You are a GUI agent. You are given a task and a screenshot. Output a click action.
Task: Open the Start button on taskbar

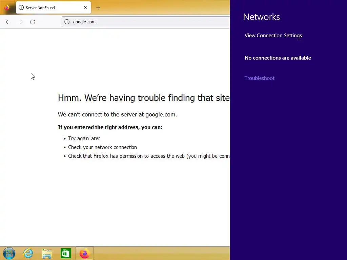[9, 253]
